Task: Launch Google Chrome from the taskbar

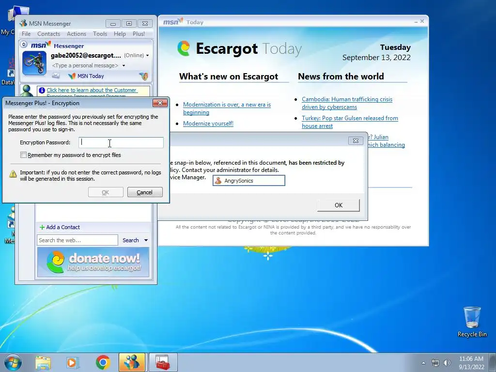Action: 103,362
